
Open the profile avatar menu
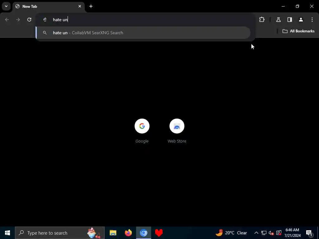(x=301, y=20)
